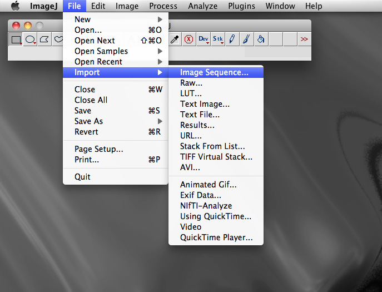Viewport: 382px width, 292px height.
Task: Close the File menu via its title
Action: (x=75, y=6)
